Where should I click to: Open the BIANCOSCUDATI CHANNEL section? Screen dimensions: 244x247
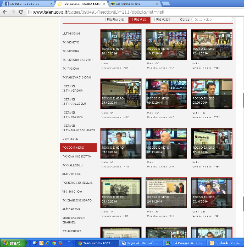coord(74,220)
